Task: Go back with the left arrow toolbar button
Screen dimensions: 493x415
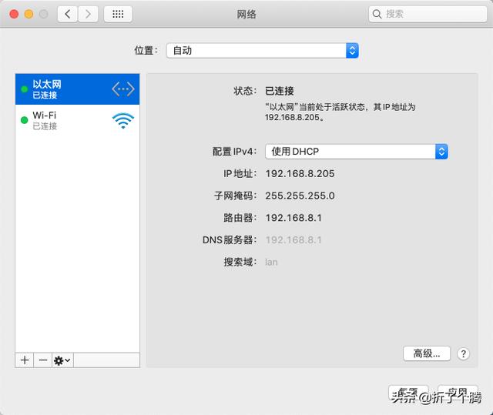Action: (67, 14)
